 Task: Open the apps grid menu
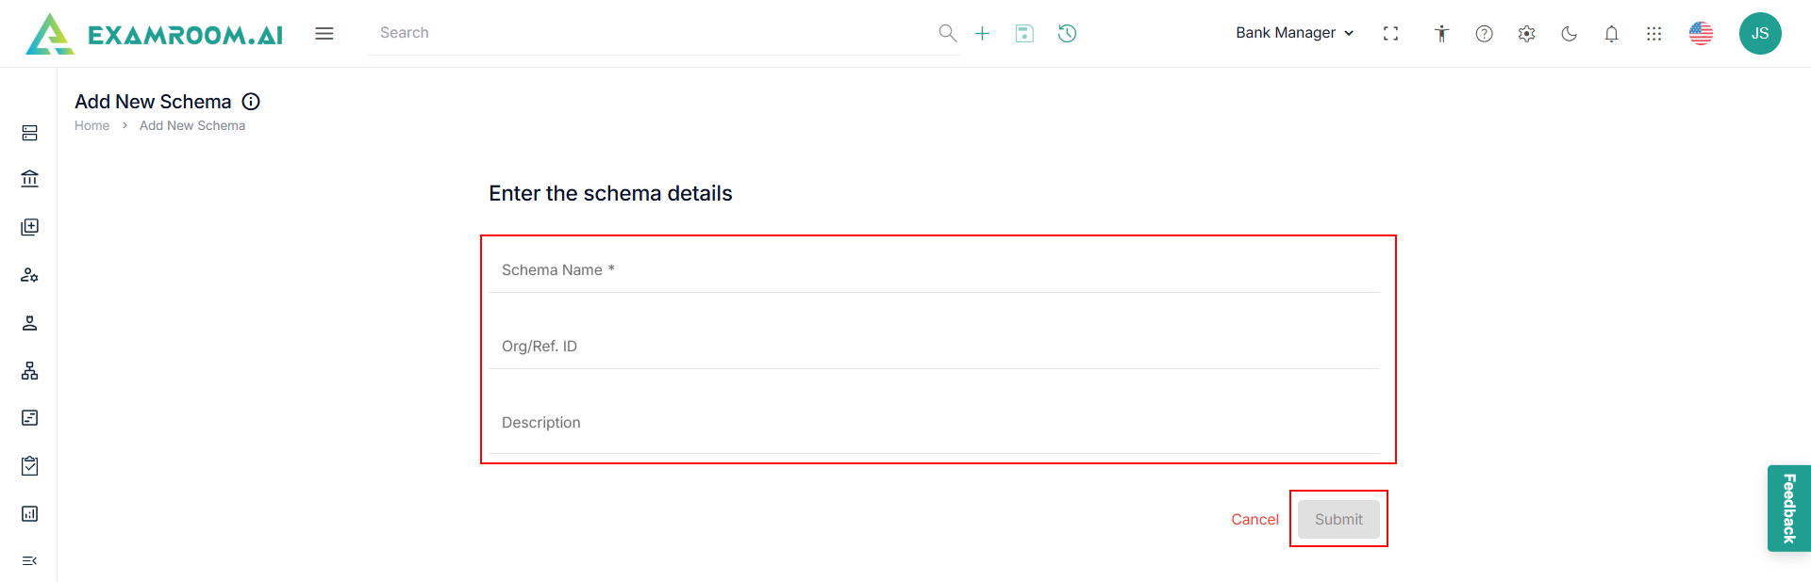1653,34
